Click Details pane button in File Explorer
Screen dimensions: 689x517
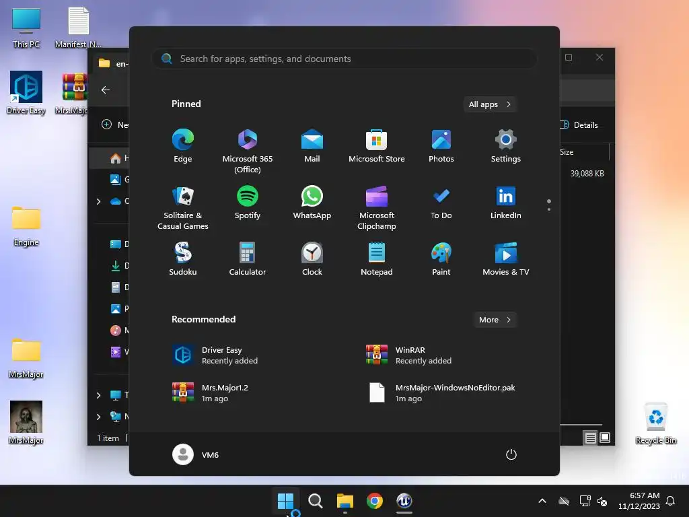point(579,125)
